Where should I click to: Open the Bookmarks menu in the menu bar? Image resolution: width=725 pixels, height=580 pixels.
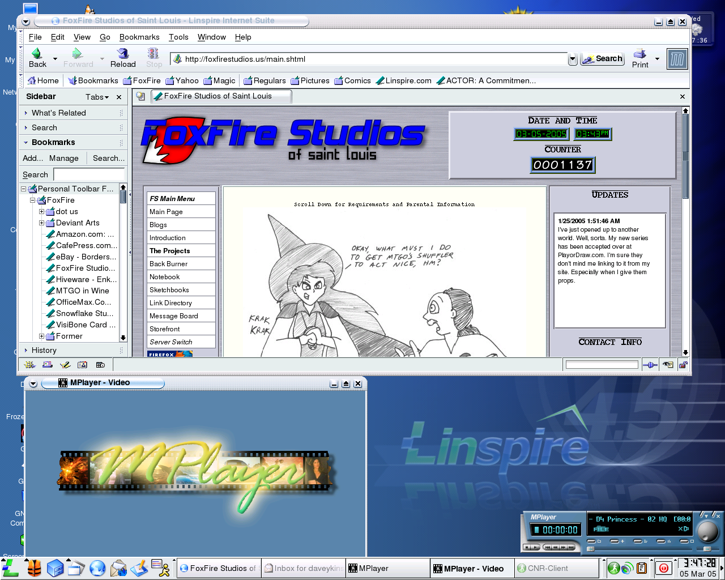tap(139, 37)
